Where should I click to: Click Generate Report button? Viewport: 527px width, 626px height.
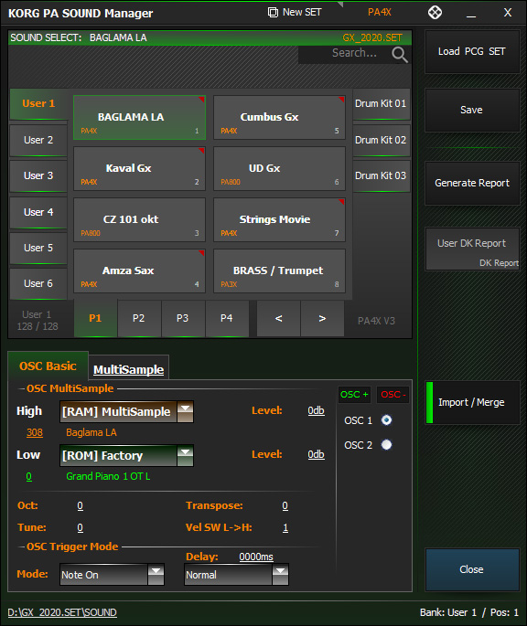(472, 184)
